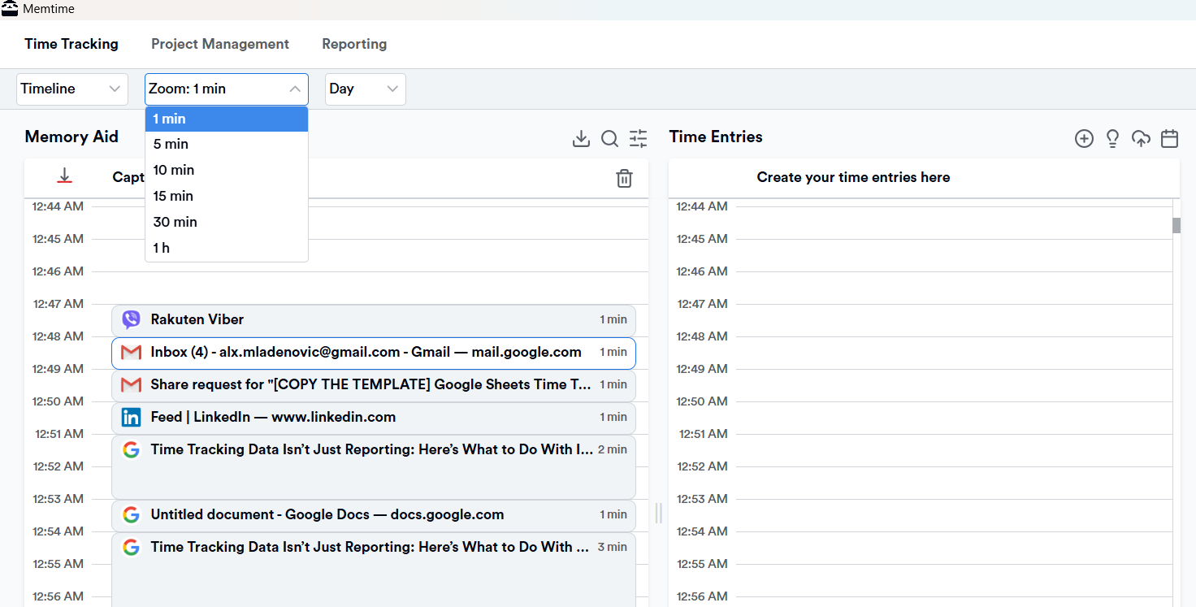The height and width of the screenshot is (607, 1196).
Task: Open the Day range dropdown
Action: point(366,89)
